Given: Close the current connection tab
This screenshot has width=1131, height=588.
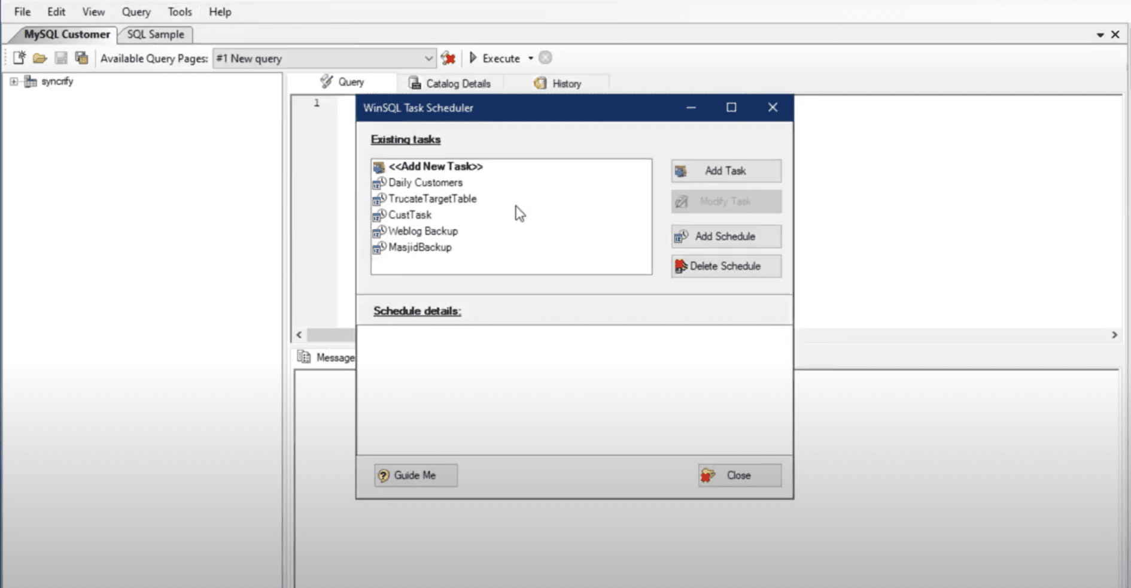Looking at the screenshot, I should tap(1115, 35).
